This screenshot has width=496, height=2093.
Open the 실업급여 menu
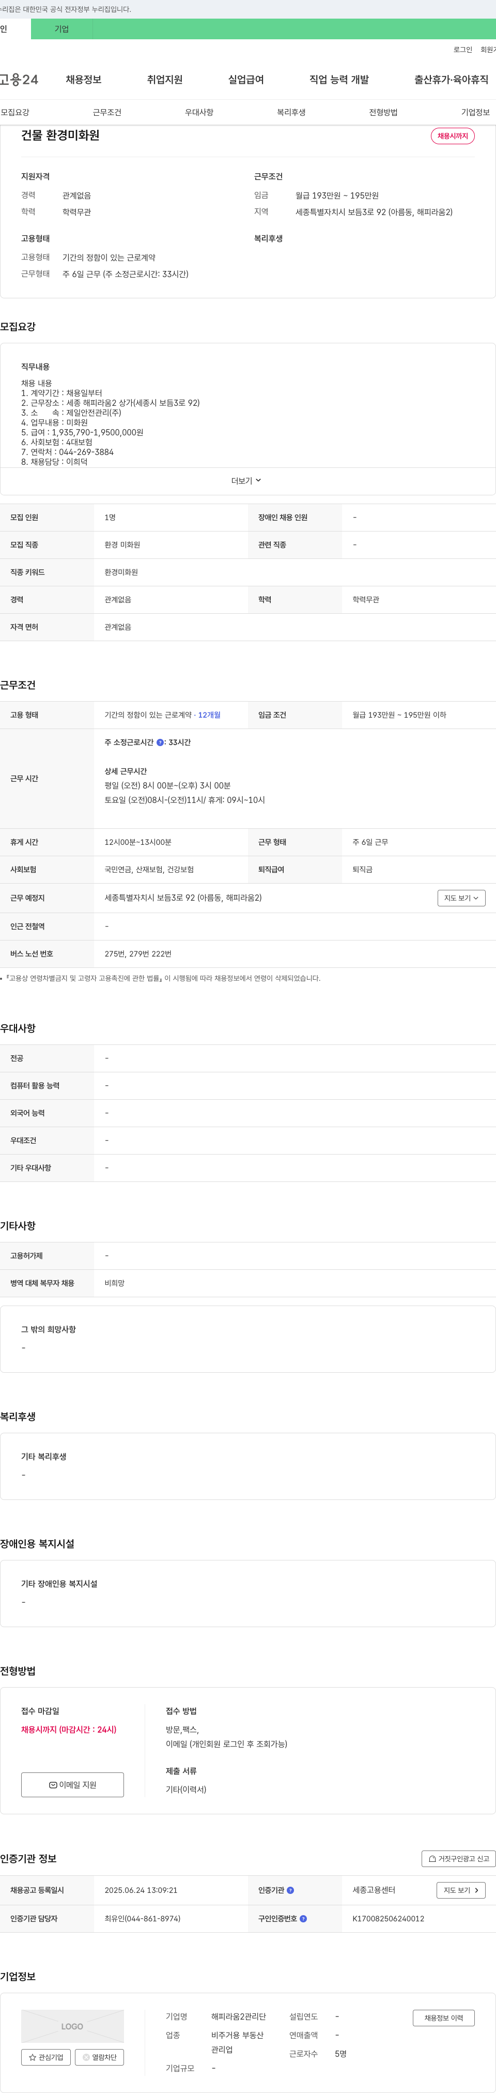click(246, 80)
